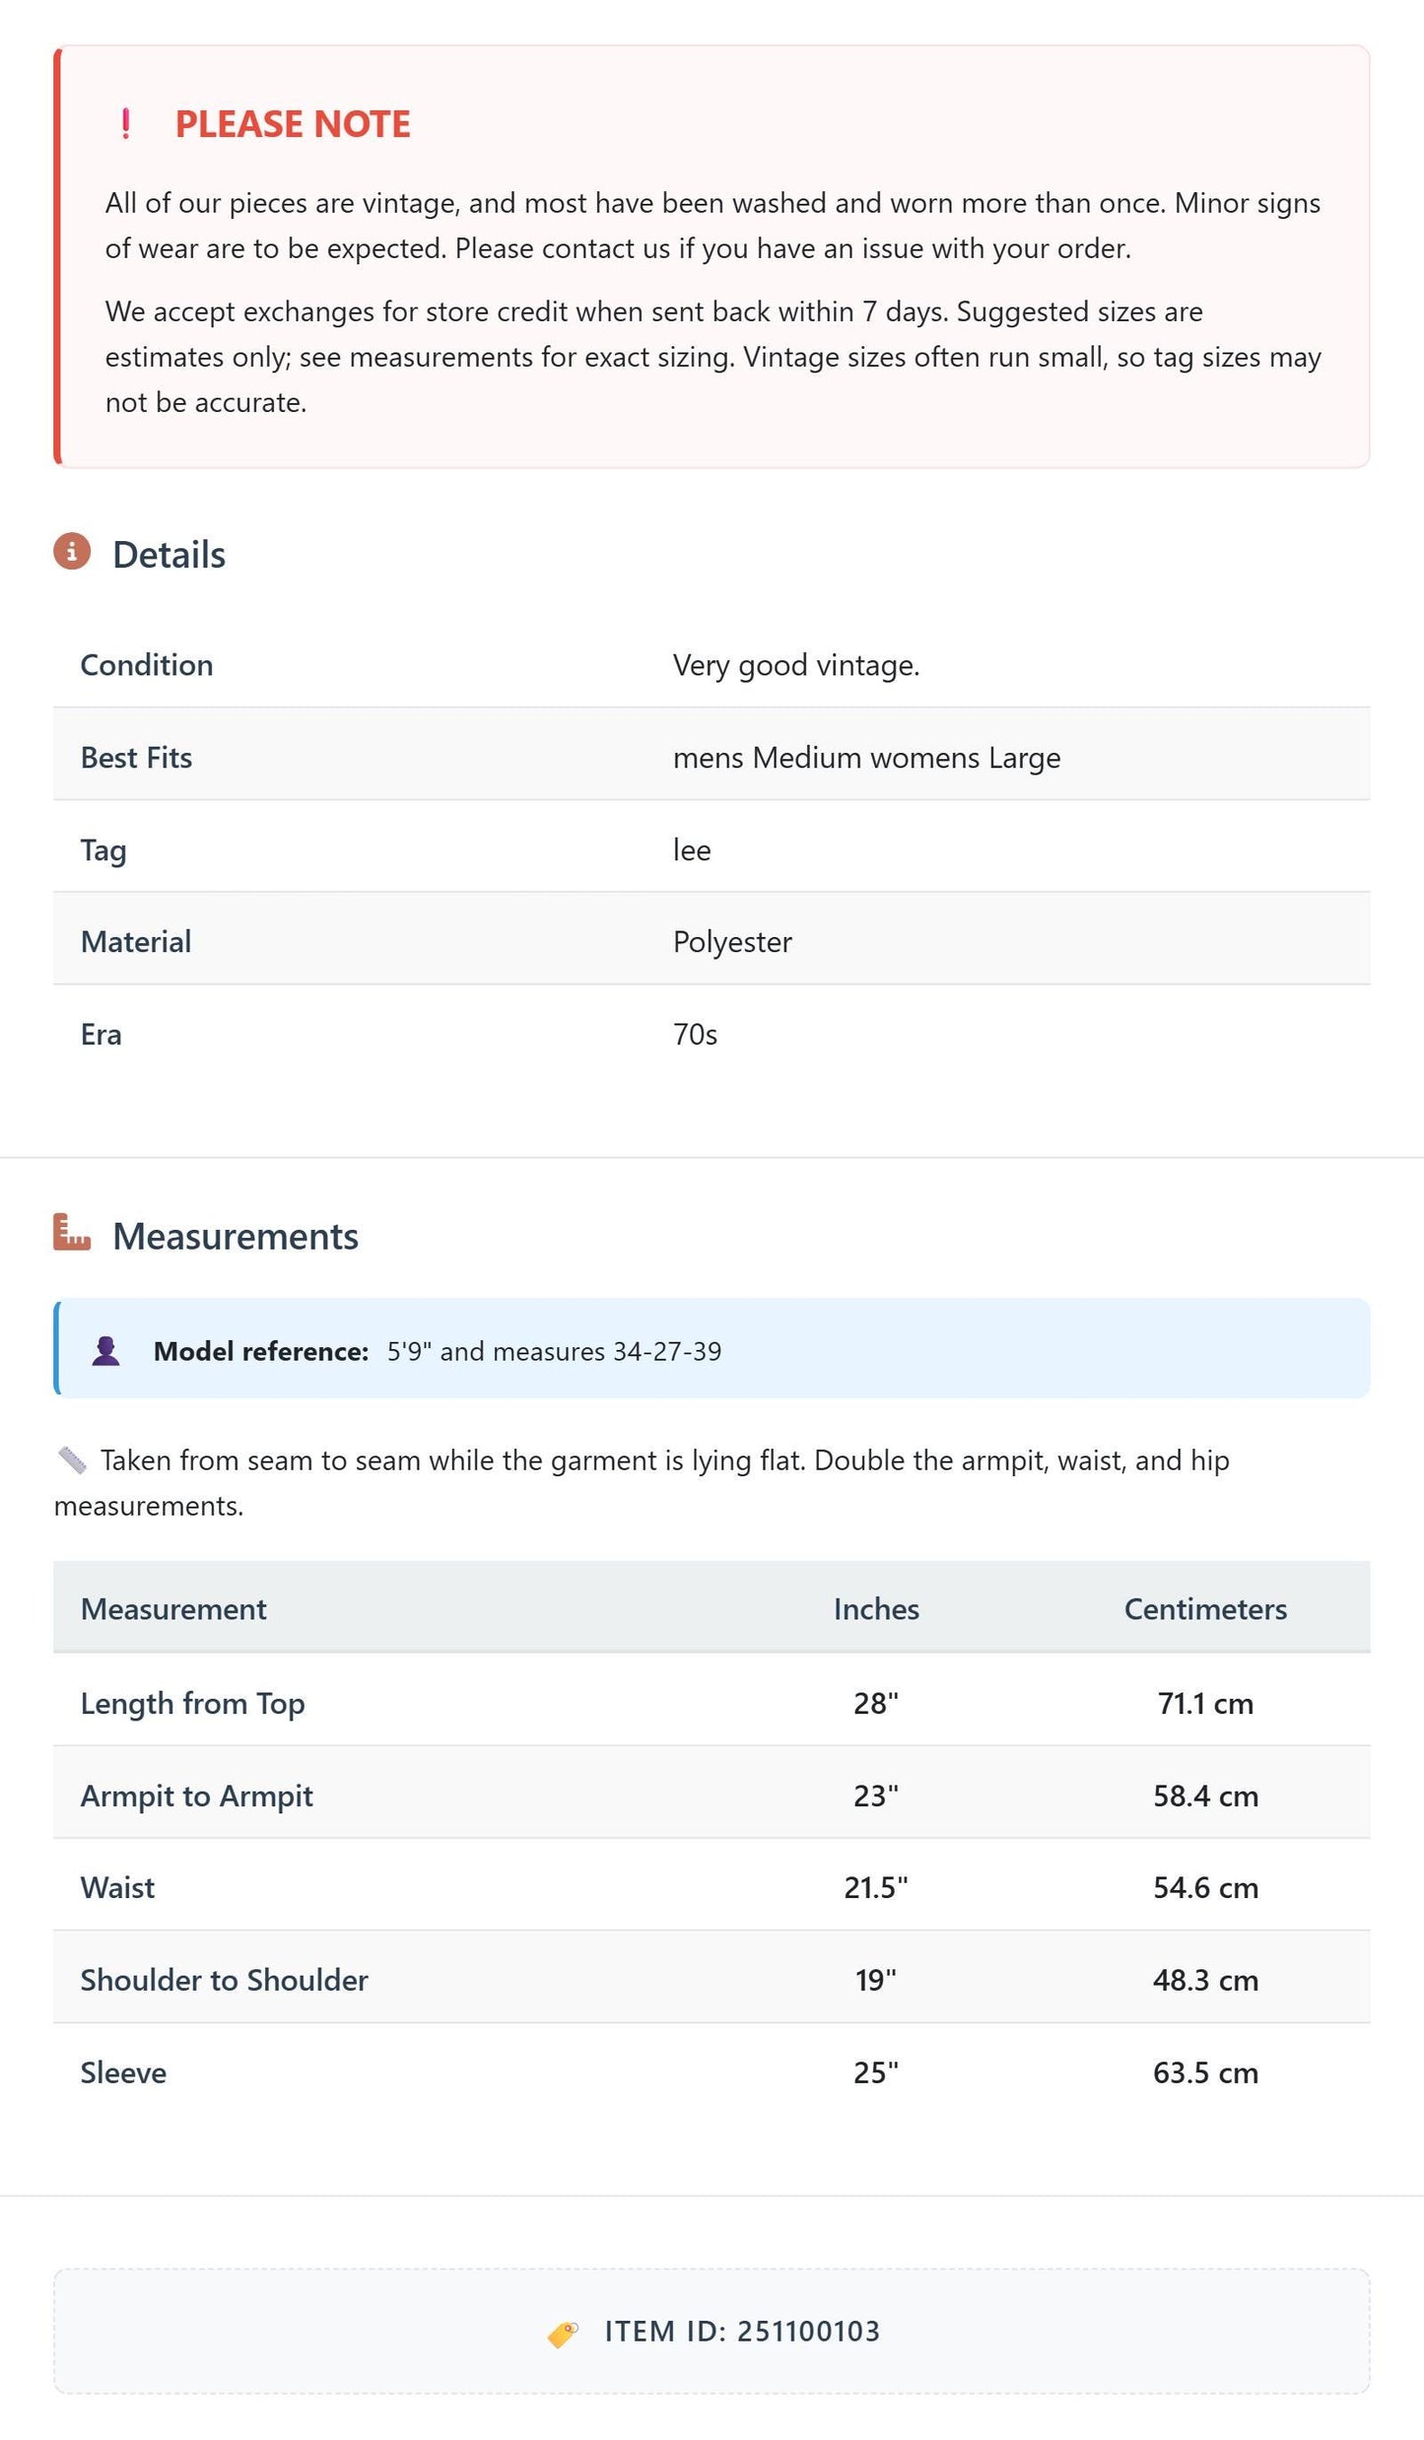Click the ITEM ID 251100103 text
The width and height of the screenshot is (1424, 2440).
[742, 2332]
